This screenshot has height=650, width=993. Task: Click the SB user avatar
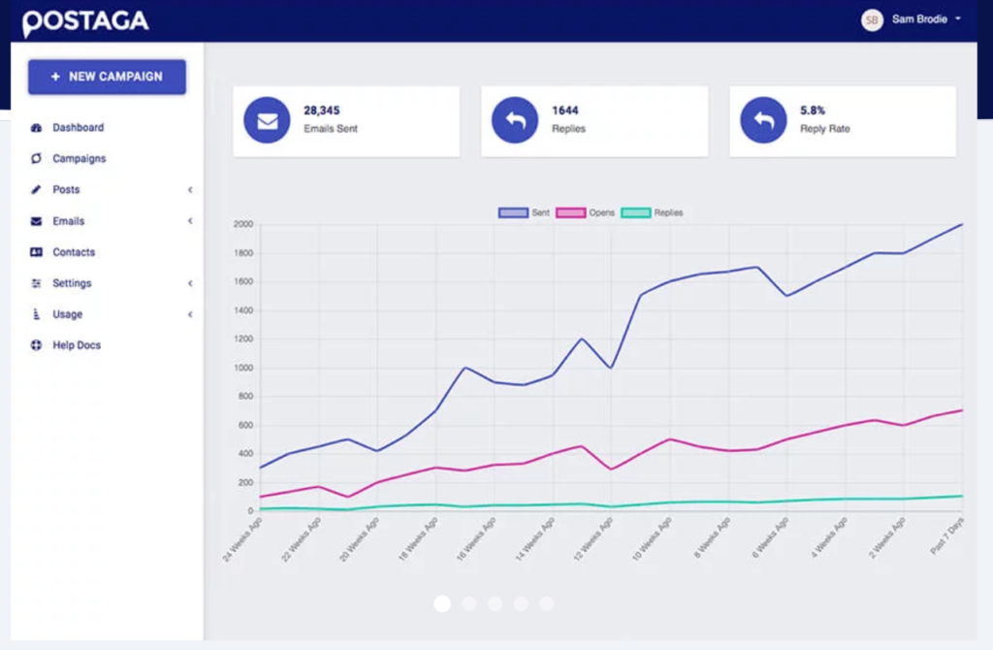(x=872, y=19)
